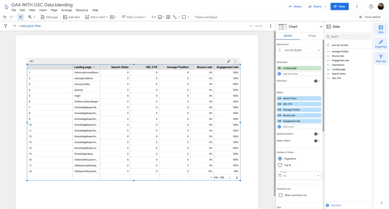389x209 pixels.
Task: Open the Data side panel tab
Action: [381, 29]
